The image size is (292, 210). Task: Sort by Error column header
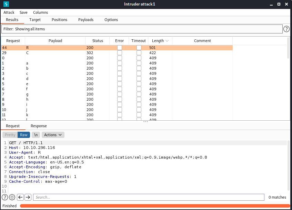[119, 41]
